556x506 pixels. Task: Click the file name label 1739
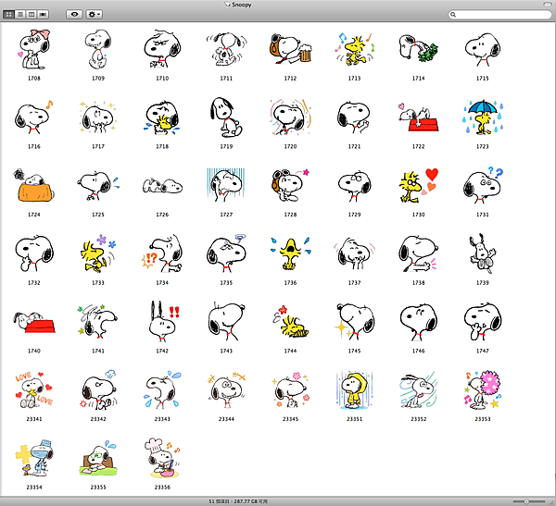pos(483,282)
